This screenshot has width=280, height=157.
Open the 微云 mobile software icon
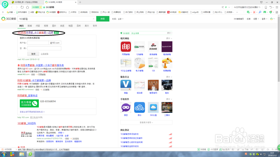click(139, 107)
